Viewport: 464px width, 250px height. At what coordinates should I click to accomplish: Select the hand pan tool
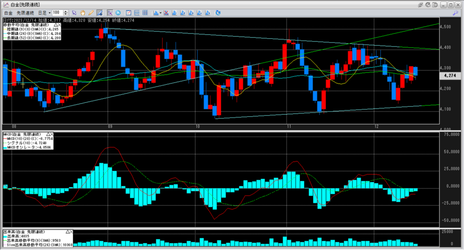click(82, 13)
